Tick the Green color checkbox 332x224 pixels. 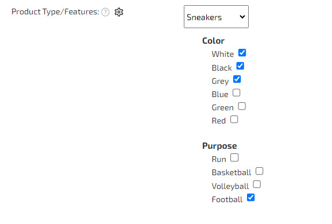point(242,106)
